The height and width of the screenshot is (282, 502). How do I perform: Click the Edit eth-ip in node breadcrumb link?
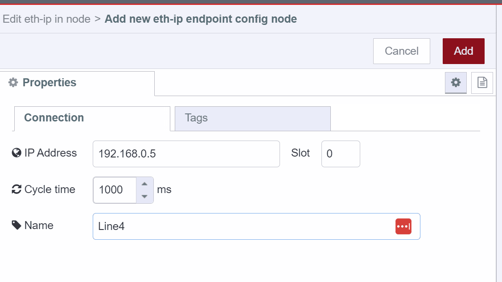point(46,19)
